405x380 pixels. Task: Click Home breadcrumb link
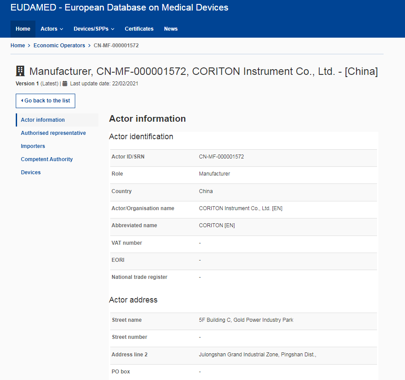[x=18, y=46]
